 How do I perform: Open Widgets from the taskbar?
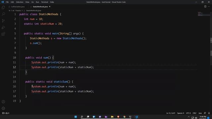click(x=94, y=117)
